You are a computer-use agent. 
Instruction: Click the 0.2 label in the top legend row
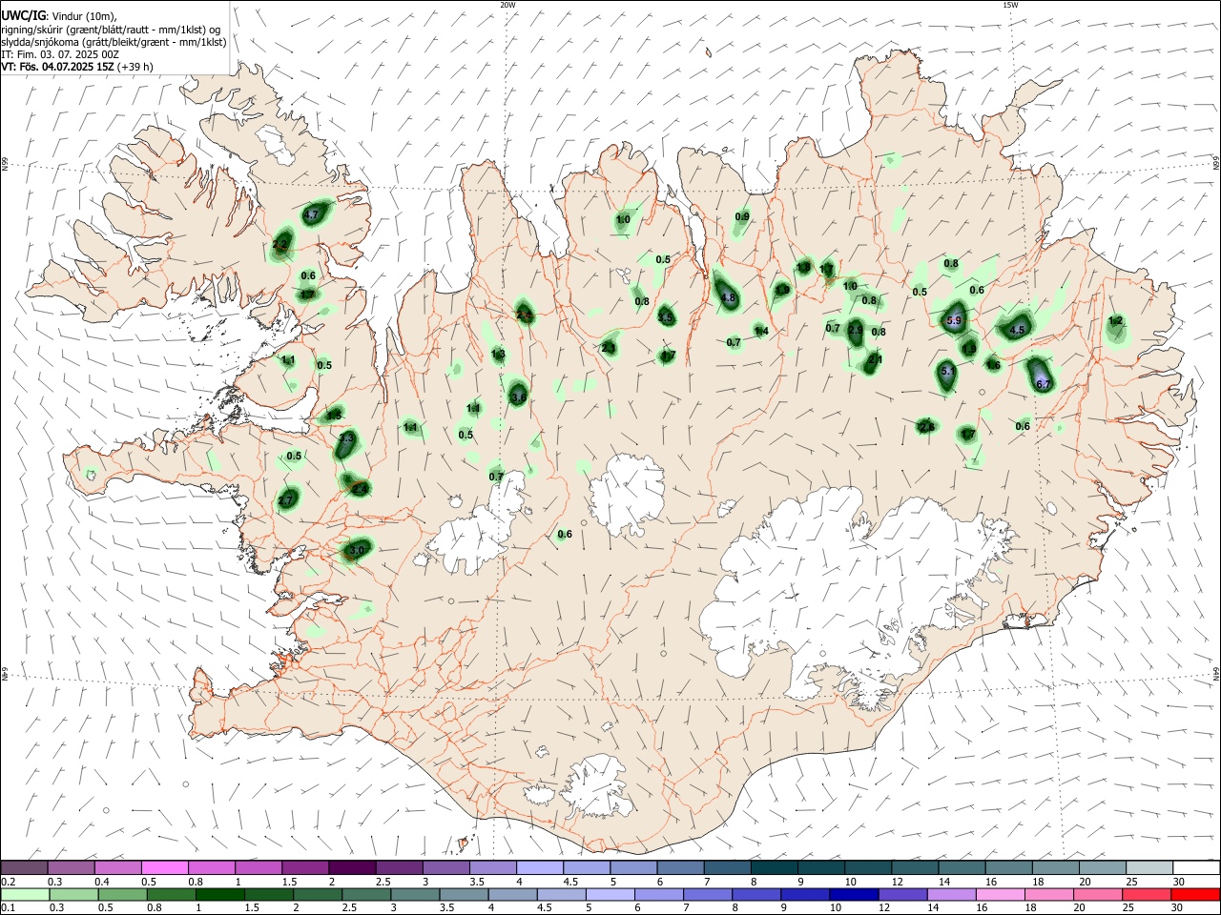[8, 882]
